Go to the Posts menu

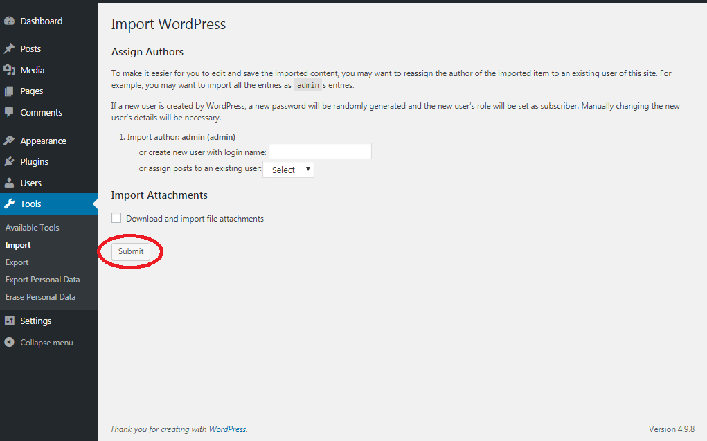pyautogui.click(x=30, y=48)
